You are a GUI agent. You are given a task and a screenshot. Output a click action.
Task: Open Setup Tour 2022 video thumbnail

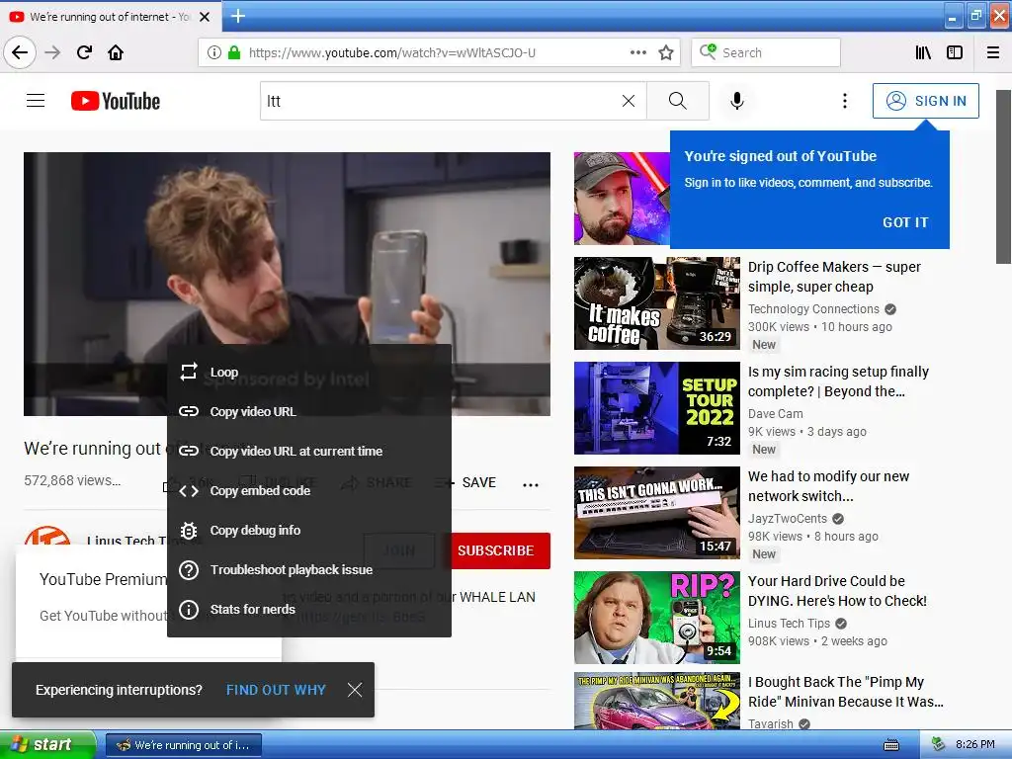tap(657, 408)
